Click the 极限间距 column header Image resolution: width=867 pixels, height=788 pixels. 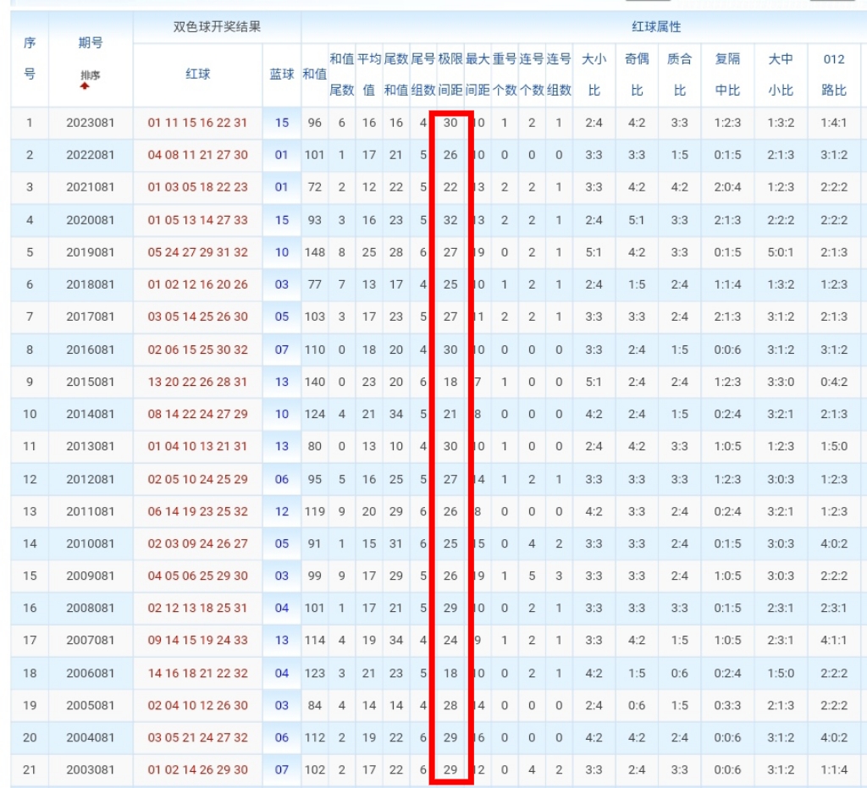[450, 74]
